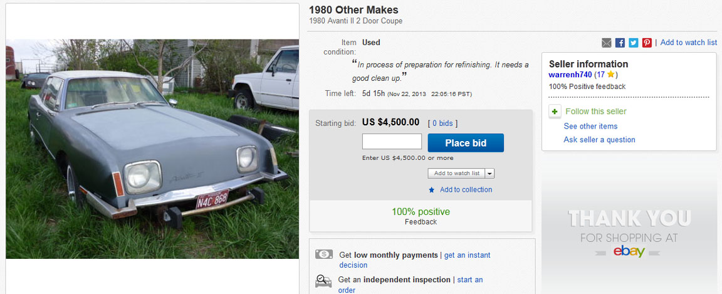Screen dimensions: 722x294
Task: Share the listing via email envelope icon
Action: point(606,43)
